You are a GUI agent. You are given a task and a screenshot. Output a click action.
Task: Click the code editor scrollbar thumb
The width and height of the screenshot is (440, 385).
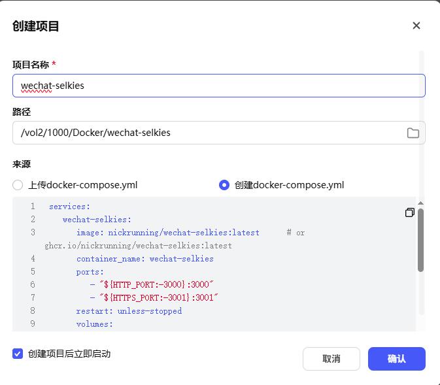click(x=420, y=240)
